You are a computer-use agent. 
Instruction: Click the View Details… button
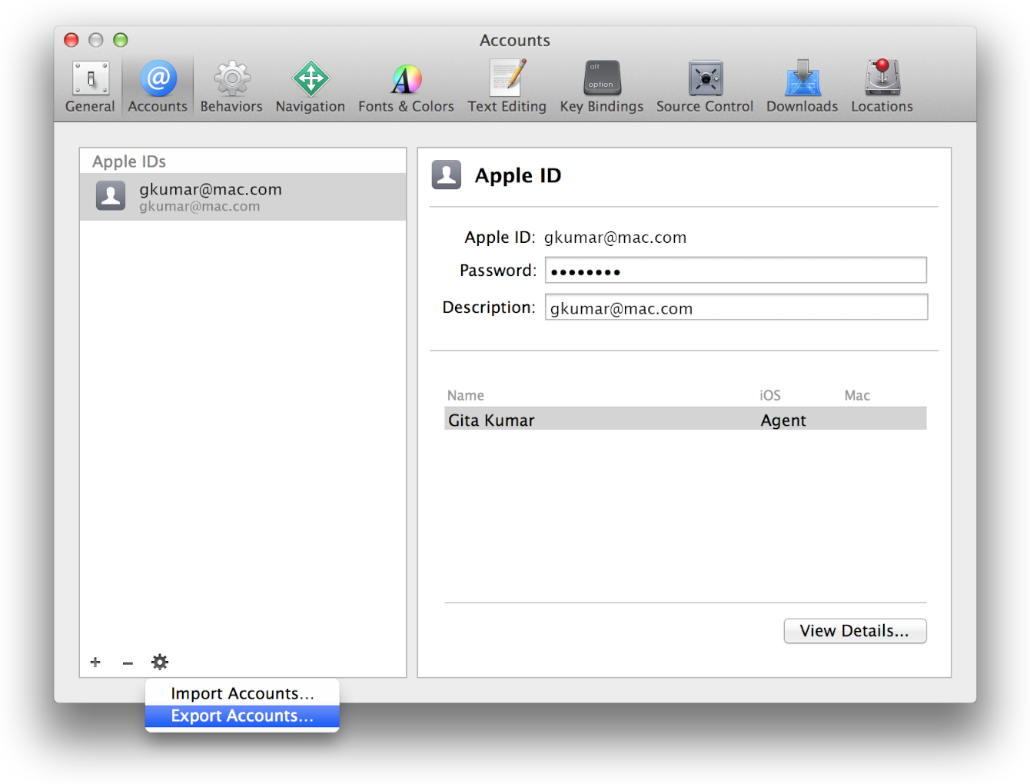pos(855,631)
